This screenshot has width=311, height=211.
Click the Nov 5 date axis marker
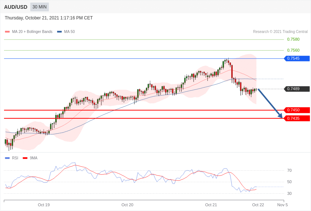282,205
